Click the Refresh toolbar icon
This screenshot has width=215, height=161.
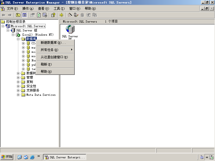click(39, 15)
